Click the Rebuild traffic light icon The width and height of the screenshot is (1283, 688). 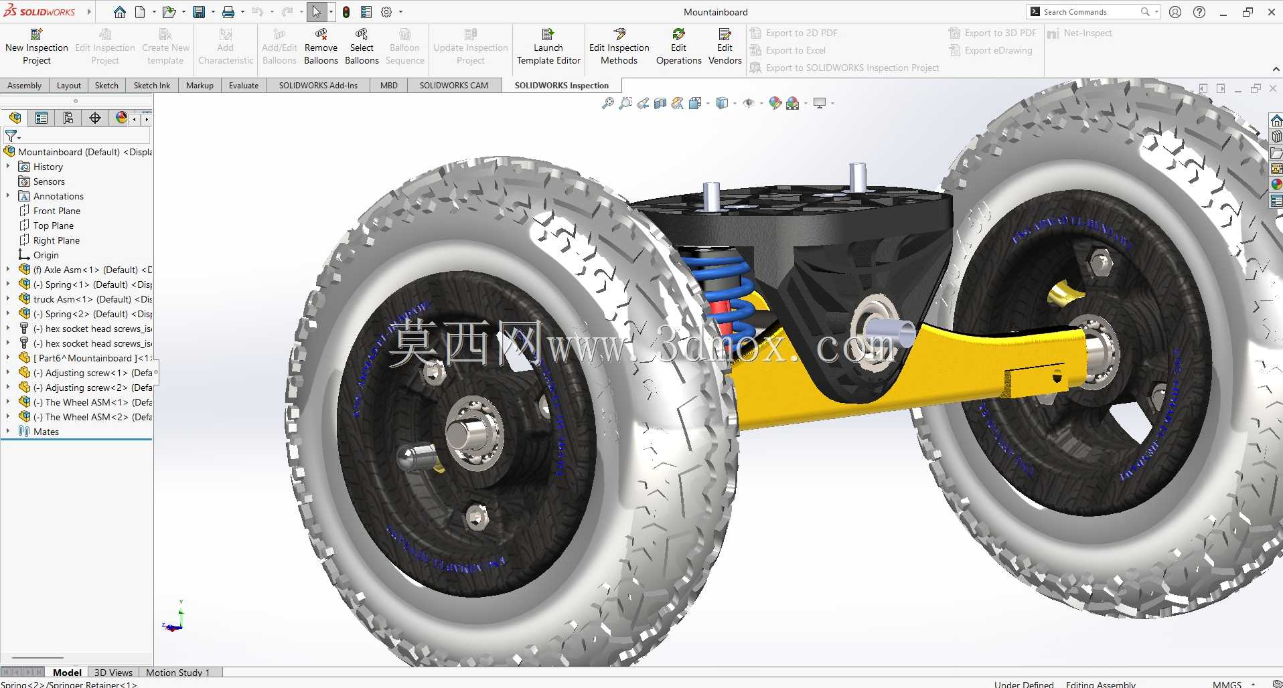coord(346,12)
